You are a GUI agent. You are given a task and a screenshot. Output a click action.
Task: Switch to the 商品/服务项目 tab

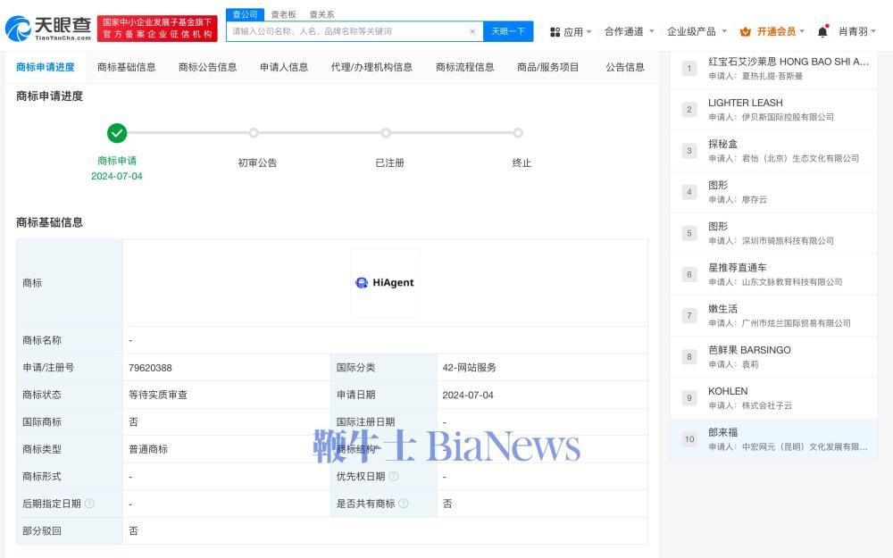coord(548,67)
